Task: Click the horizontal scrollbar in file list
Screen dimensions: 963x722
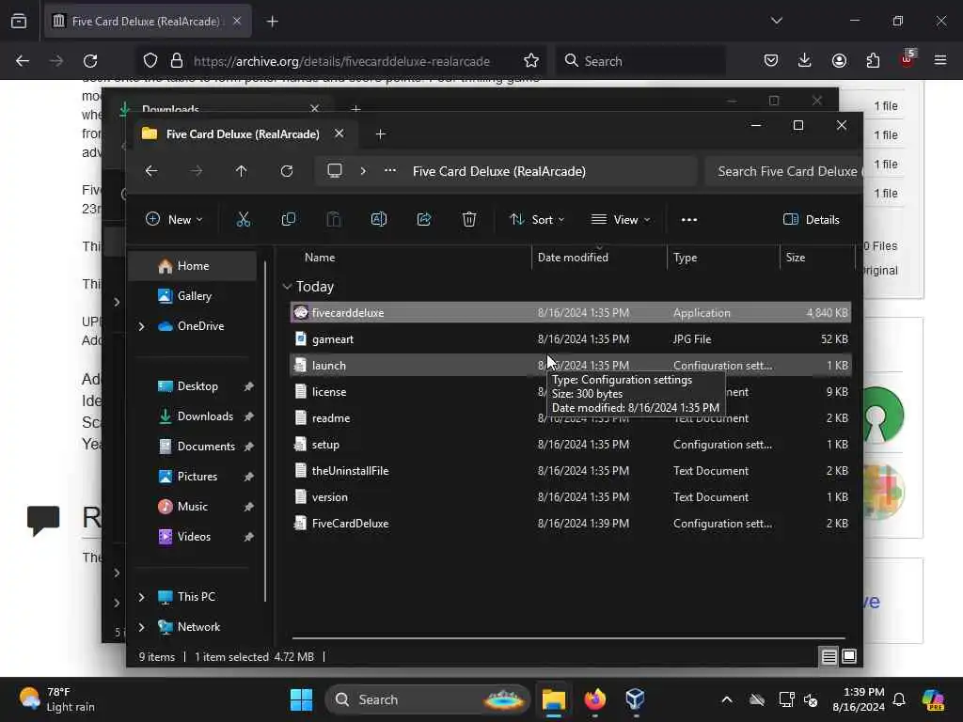Action: [569, 638]
